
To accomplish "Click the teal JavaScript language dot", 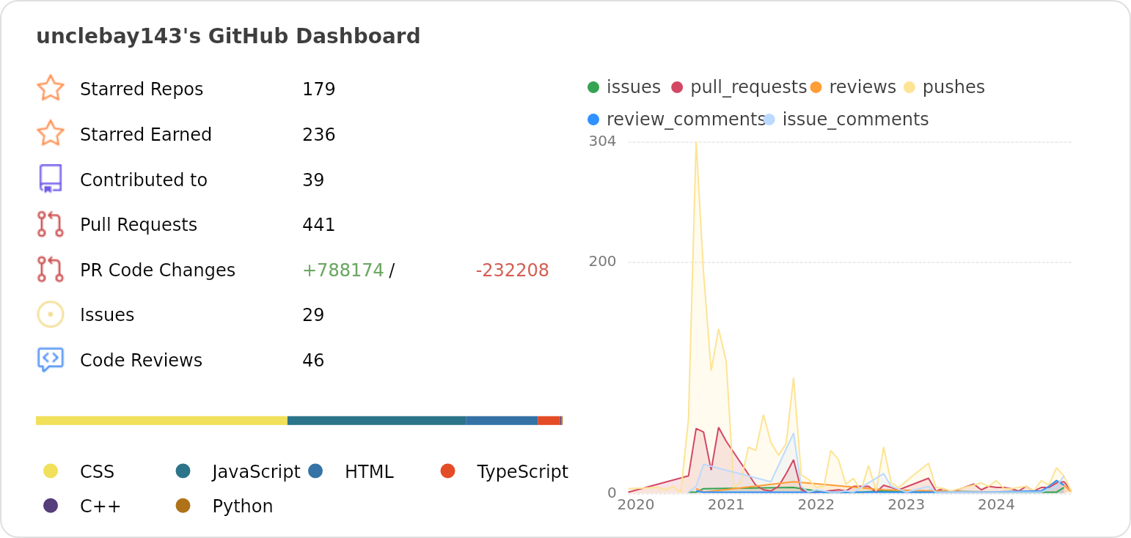I will (183, 471).
